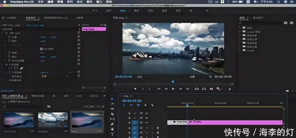
Task: Mute audio track A1
Action: [147, 128]
